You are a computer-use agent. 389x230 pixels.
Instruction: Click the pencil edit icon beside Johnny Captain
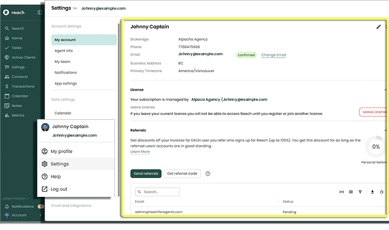pyautogui.click(x=378, y=27)
